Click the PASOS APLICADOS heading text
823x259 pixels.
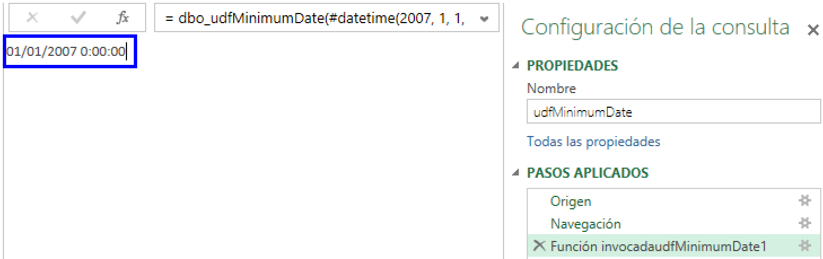point(588,173)
